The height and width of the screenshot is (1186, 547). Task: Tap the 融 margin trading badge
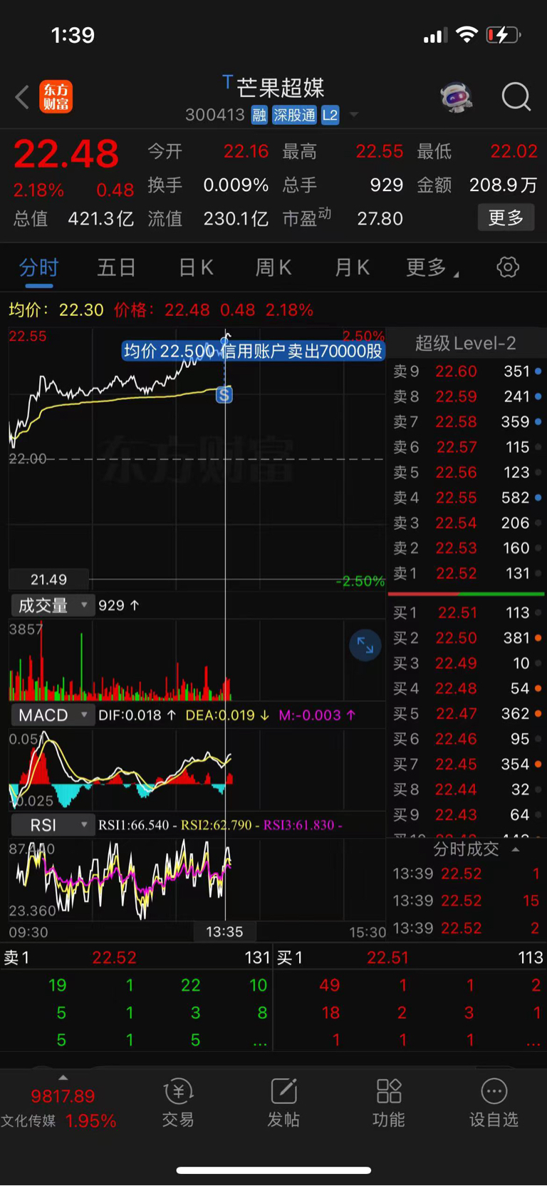[259, 116]
